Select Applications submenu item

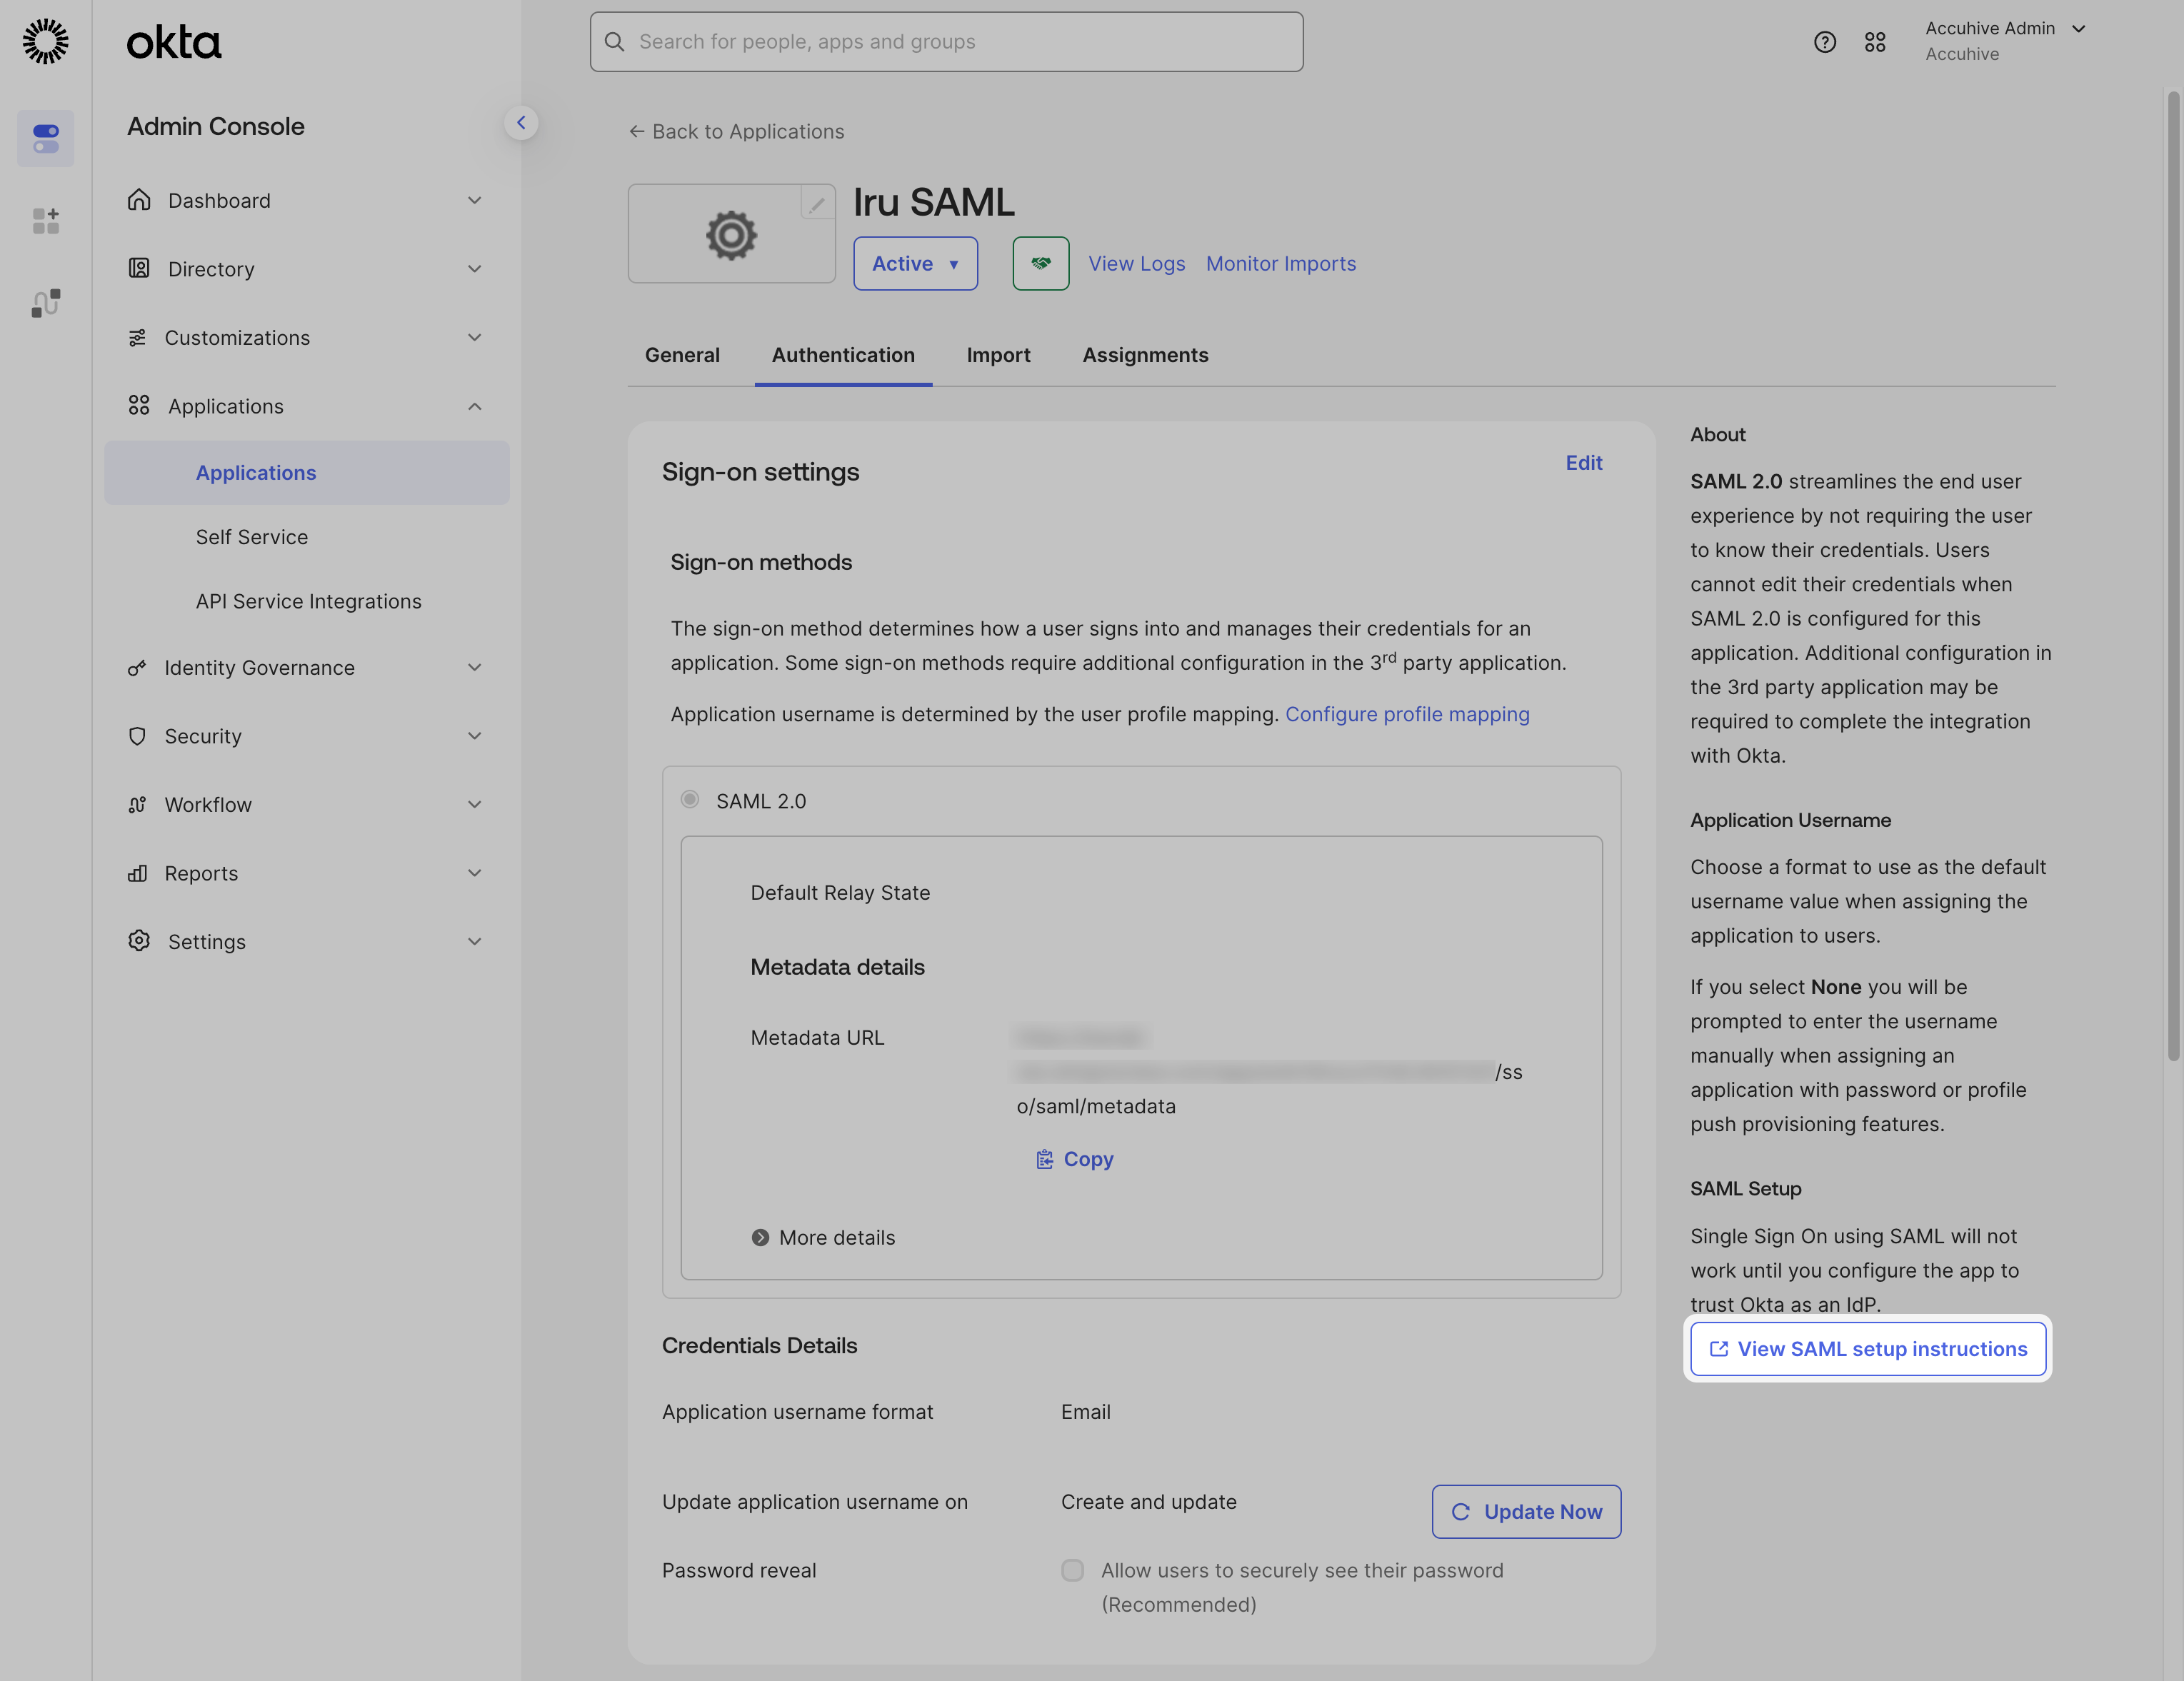coord(307,472)
